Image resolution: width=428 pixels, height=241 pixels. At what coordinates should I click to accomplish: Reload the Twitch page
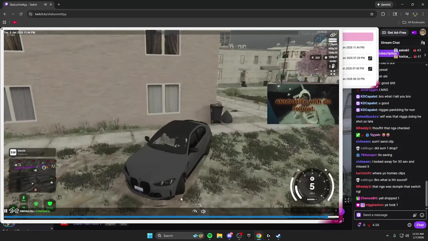pos(21,14)
